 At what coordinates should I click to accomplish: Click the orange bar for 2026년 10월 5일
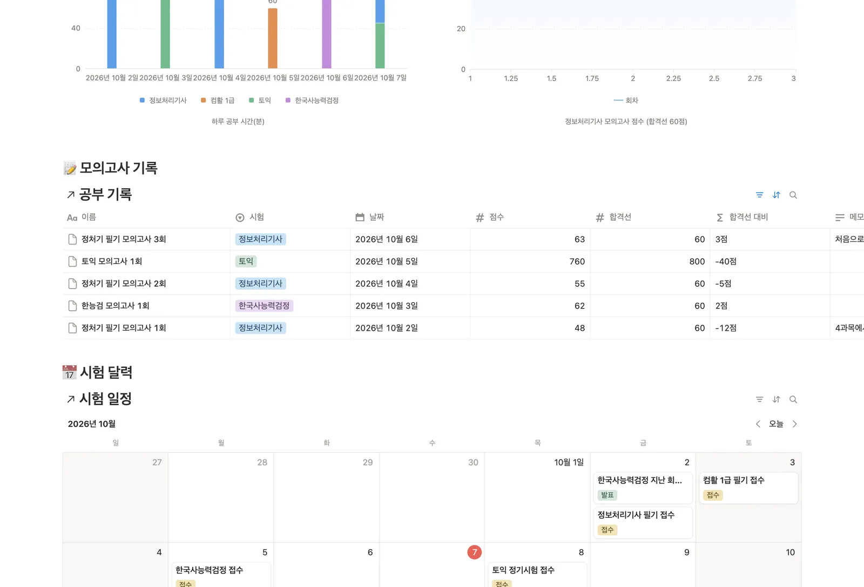pyautogui.click(x=273, y=38)
